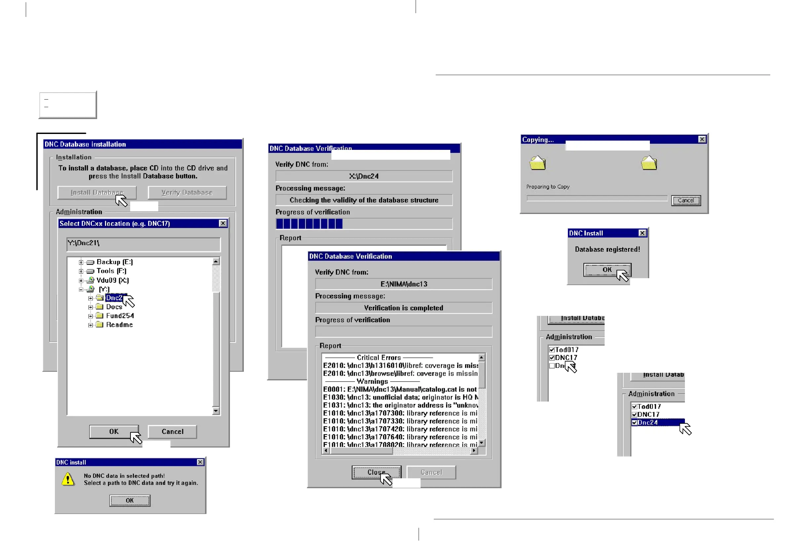This screenshot has width=787, height=557.
Task: Click the Fund254 folder icon
Action: [x=100, y=316]
